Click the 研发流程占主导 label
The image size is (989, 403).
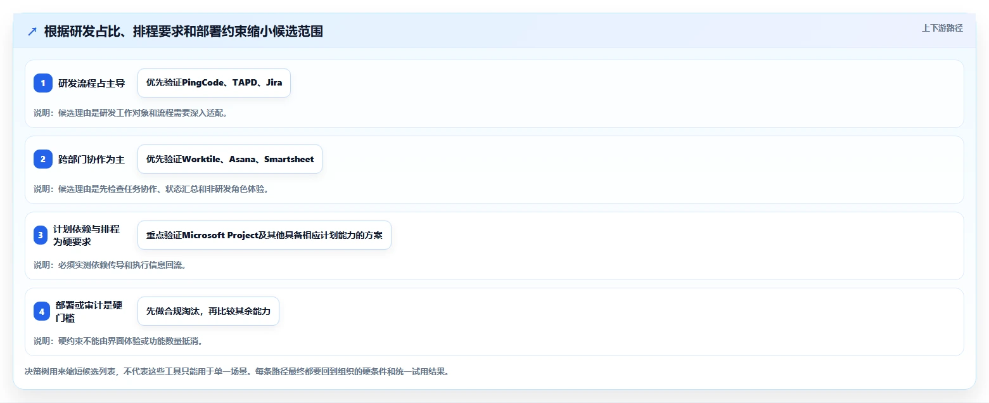click(91, 83)
